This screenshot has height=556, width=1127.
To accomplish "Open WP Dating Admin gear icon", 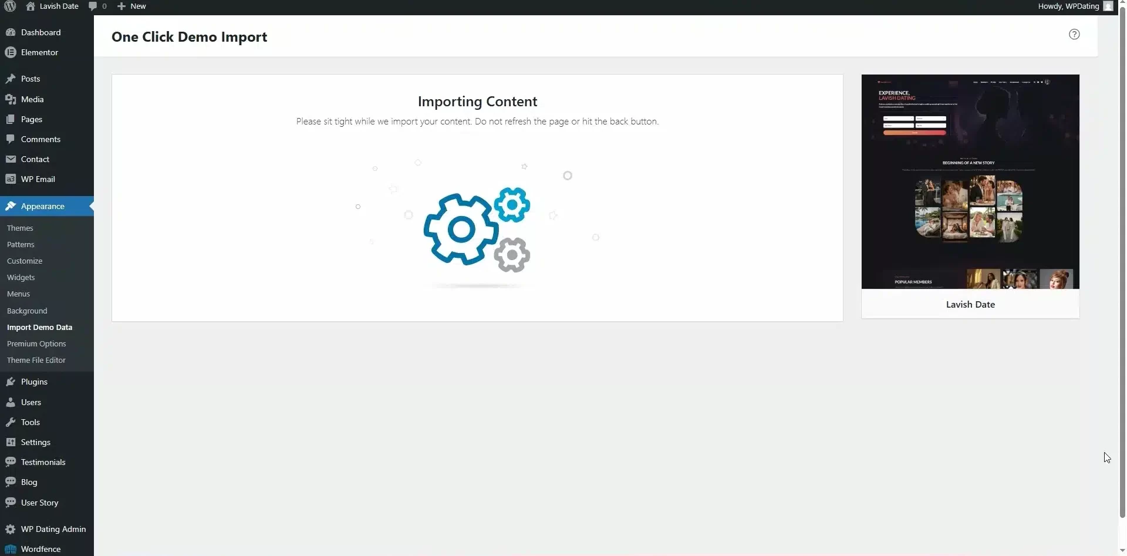I will pyautogui.click(x=11, y=529).
